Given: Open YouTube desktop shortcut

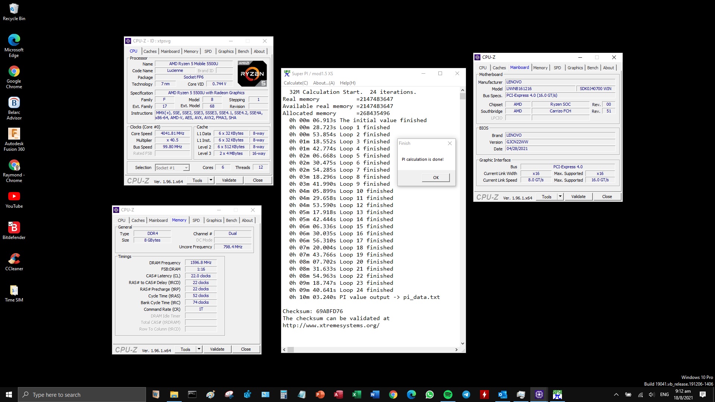Looking at the screenshot, I should (14, 200).
